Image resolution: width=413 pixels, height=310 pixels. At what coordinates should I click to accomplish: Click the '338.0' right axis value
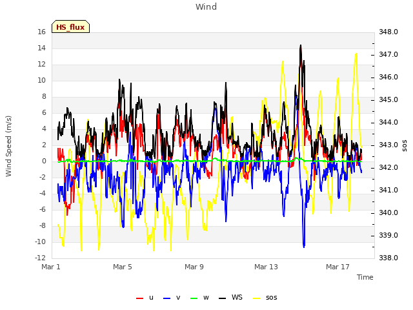[x=388, y=258]
